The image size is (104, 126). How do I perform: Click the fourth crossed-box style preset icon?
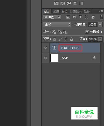click(x=75, y=3)
